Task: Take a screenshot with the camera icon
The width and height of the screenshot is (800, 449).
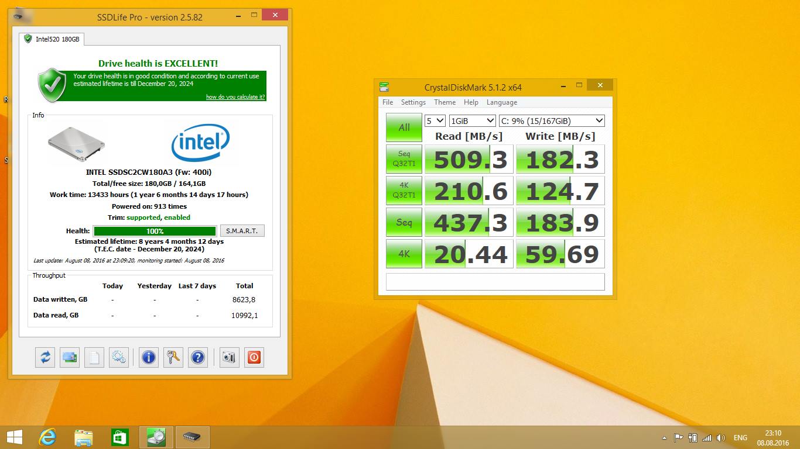Action: (x=229, y=357)
